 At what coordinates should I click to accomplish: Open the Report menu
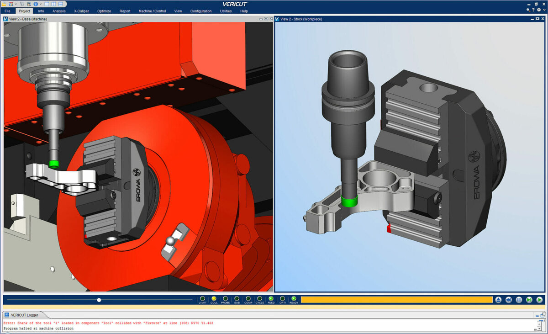(x=125, y=11)
